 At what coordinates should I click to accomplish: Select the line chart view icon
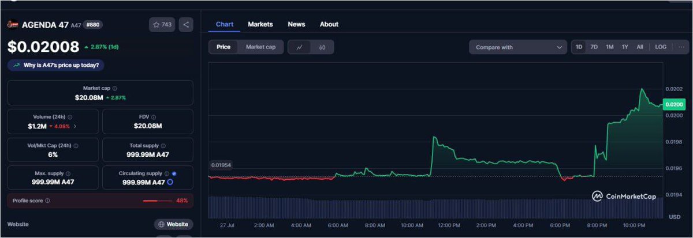[x=299, y=47]
